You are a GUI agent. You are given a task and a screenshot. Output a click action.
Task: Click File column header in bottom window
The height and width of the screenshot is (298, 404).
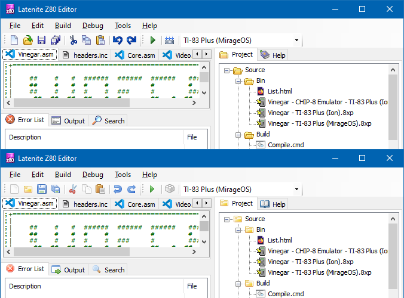click(196, 286)
